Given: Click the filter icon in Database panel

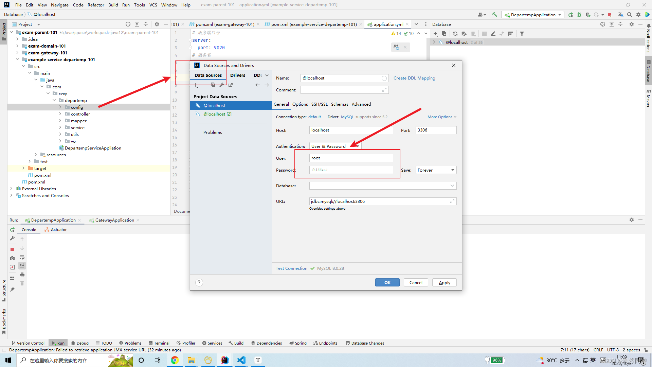Looking at the screenshot, I should click(522, 34).
